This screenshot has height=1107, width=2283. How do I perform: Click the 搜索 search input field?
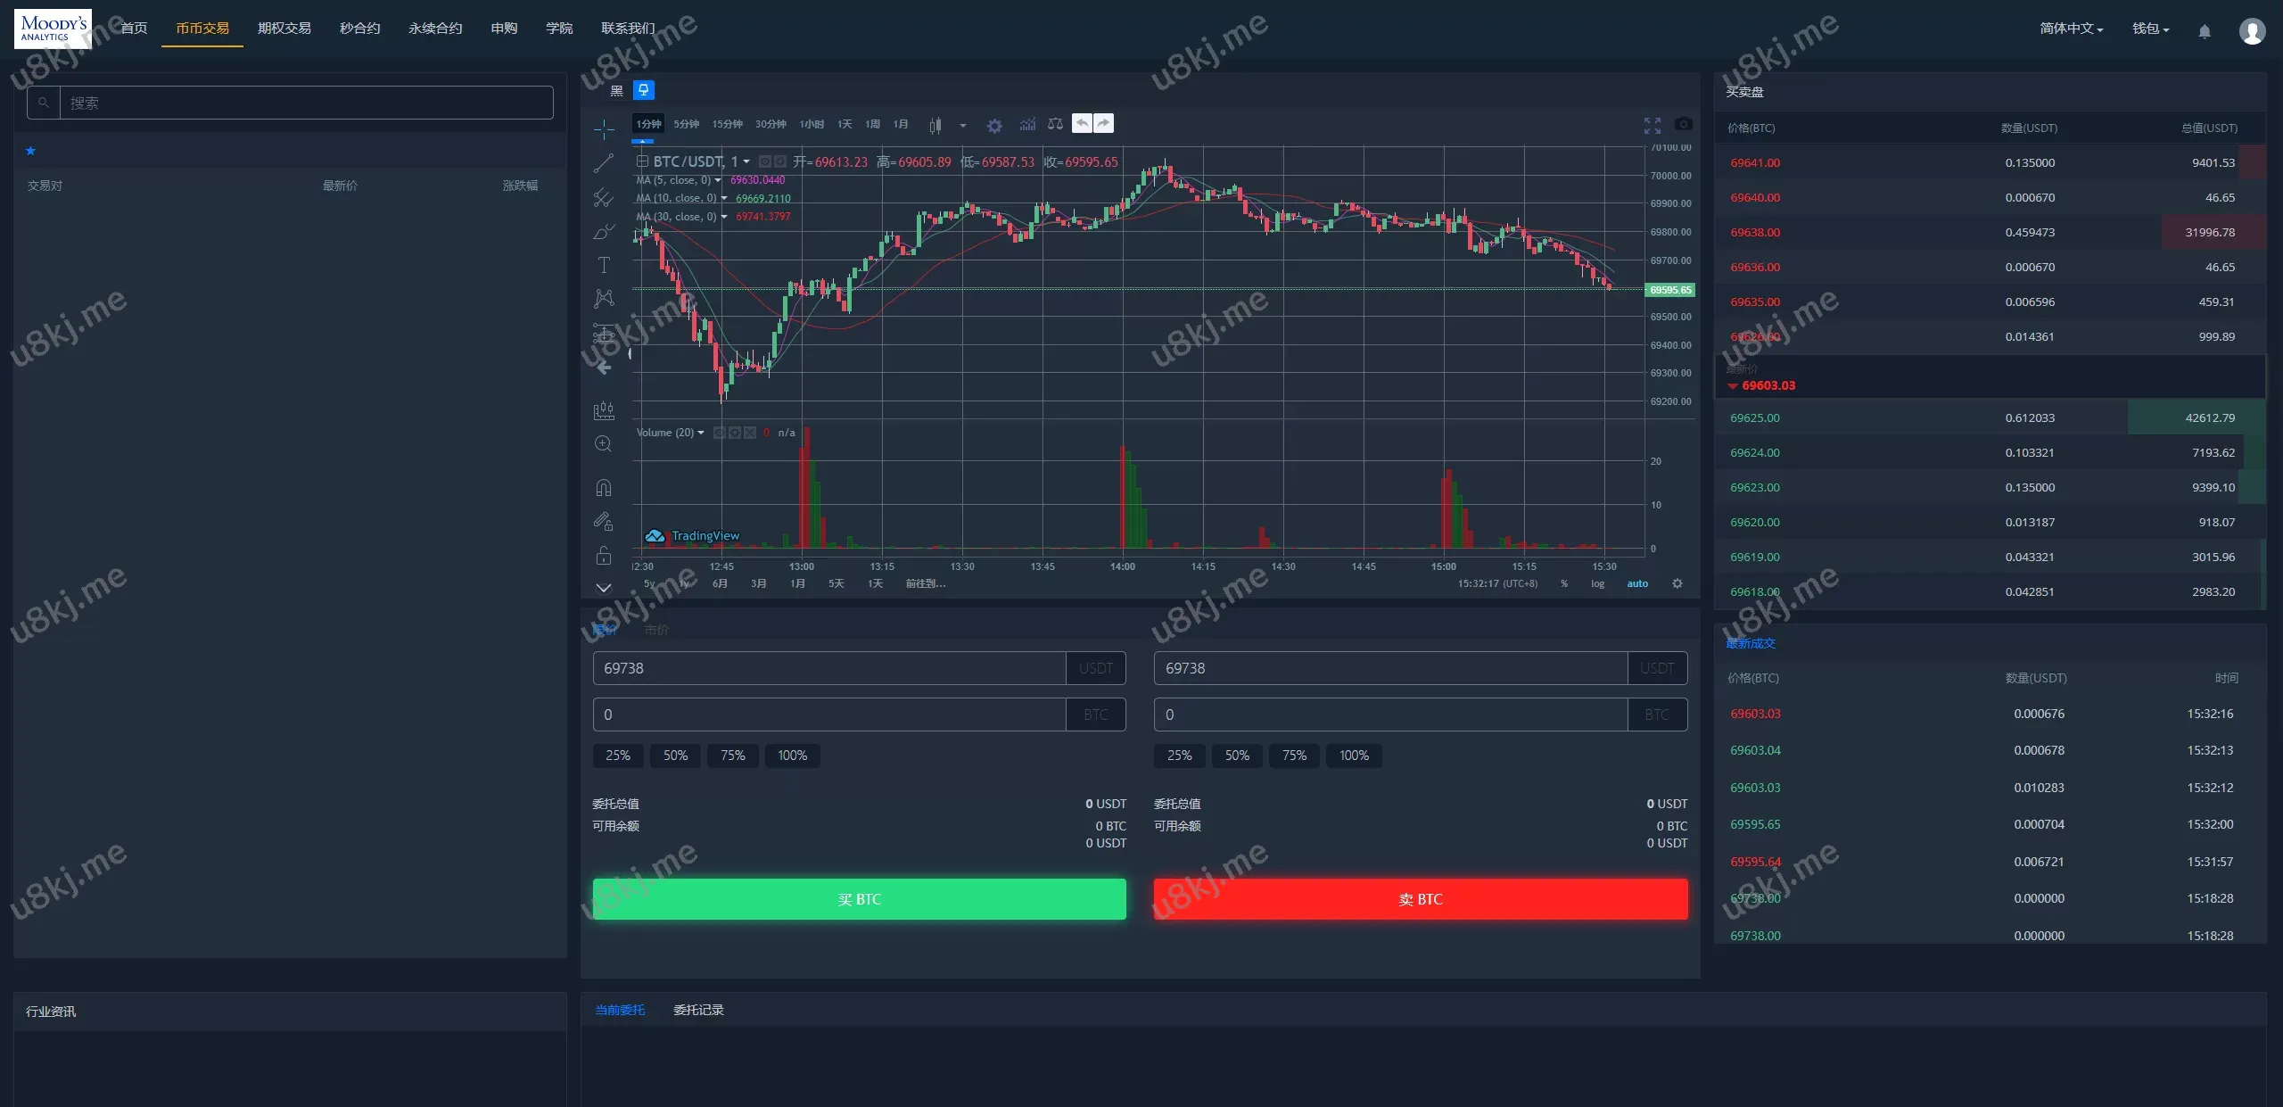point(306,103)
